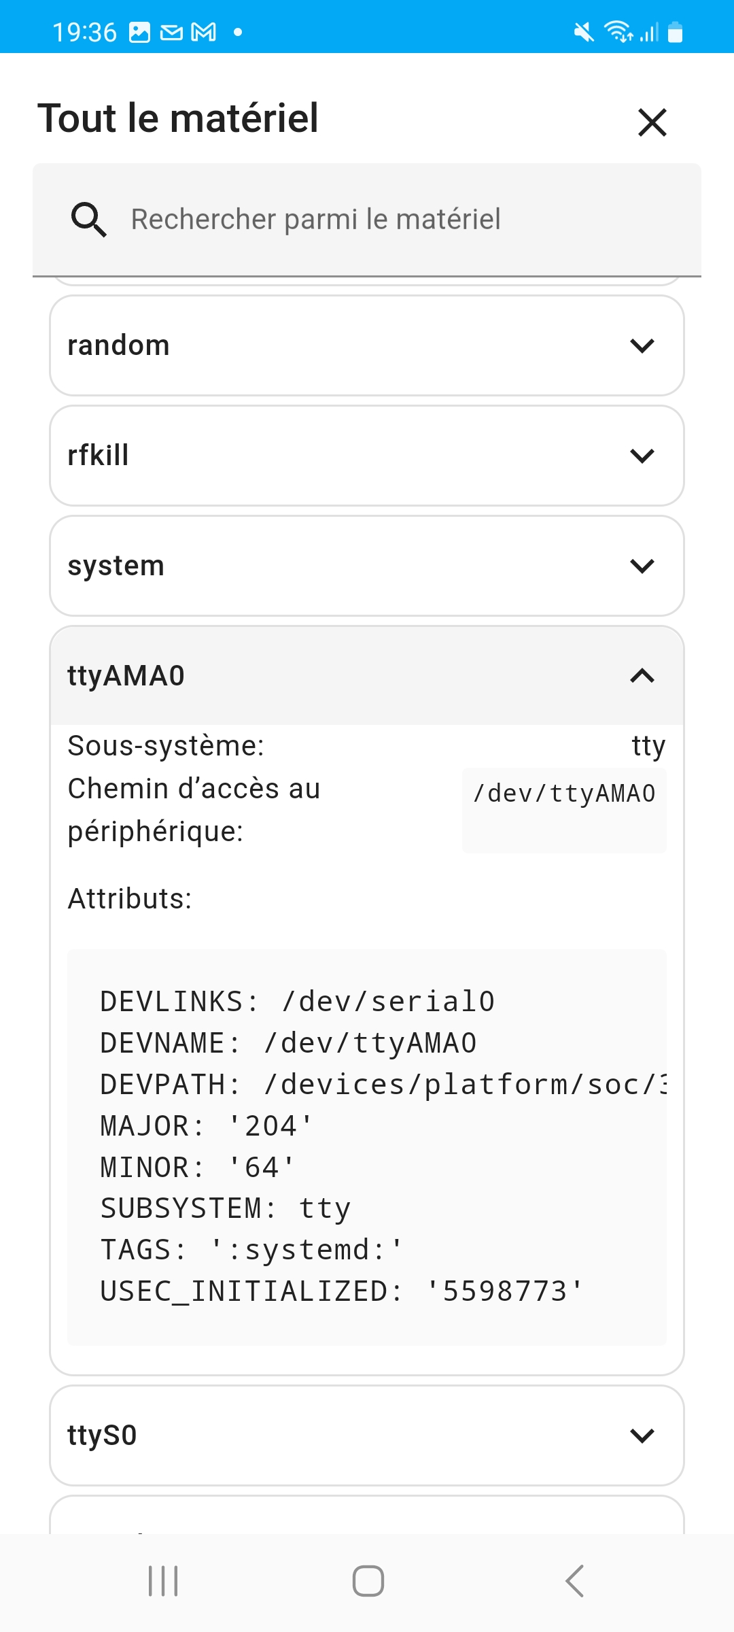The width and height of the screenshot is (734, 1632).
Task: Go to Android home screen
Action: pyautogui.click(x=368, y=1581)
